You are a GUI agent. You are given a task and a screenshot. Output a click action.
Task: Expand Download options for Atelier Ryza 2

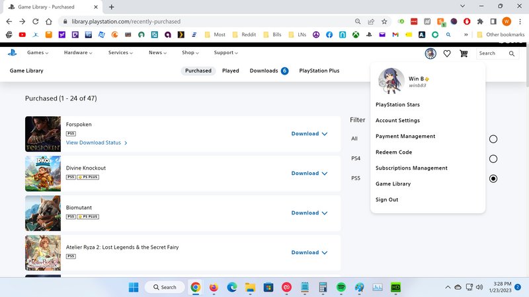point(309,252)
